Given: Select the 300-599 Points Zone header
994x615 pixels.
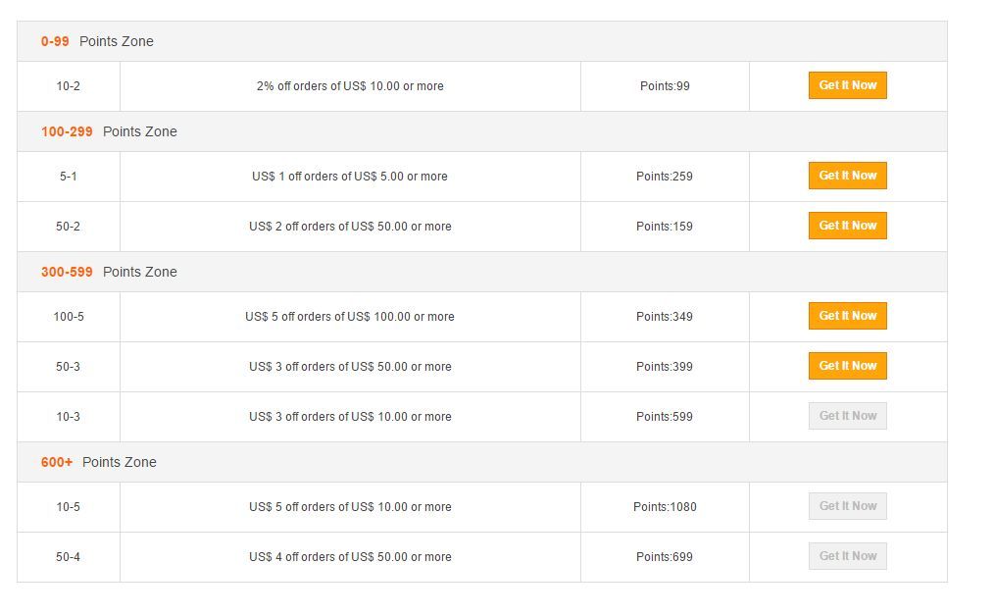Looking at the screenshot, I should coord(109,272).
